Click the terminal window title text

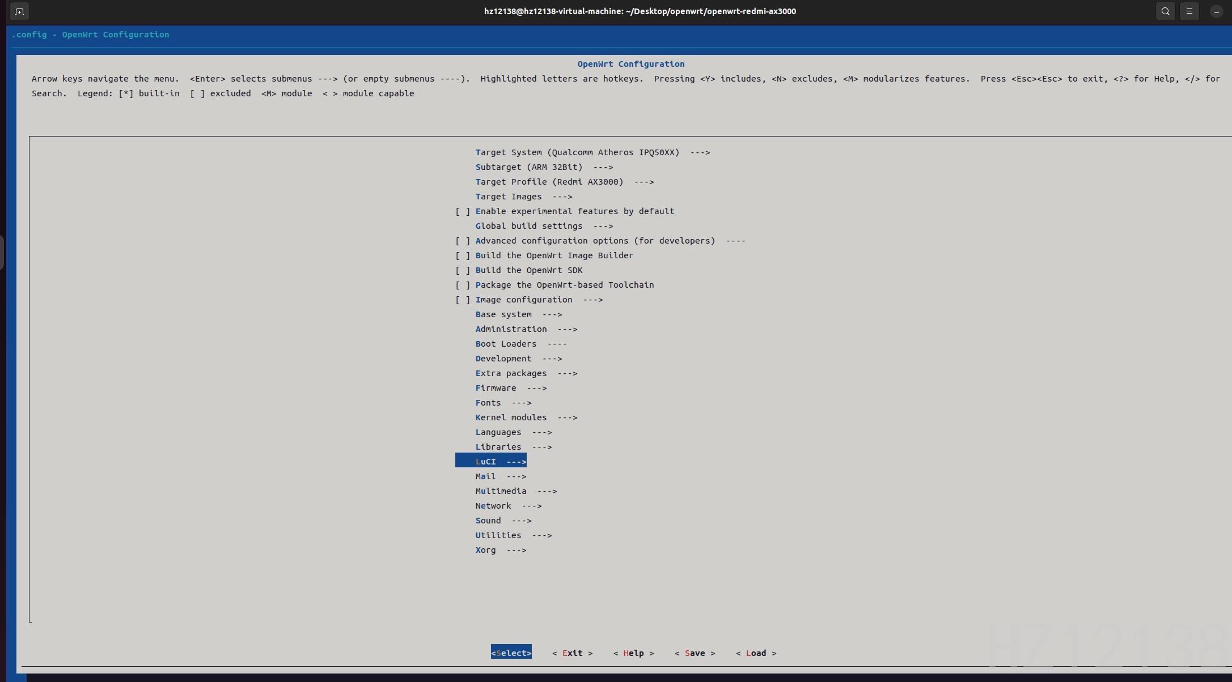coord(640,11)
